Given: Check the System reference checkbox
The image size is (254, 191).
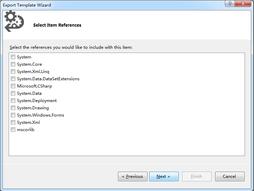Looking at the screenshot, I should (13, 57).
